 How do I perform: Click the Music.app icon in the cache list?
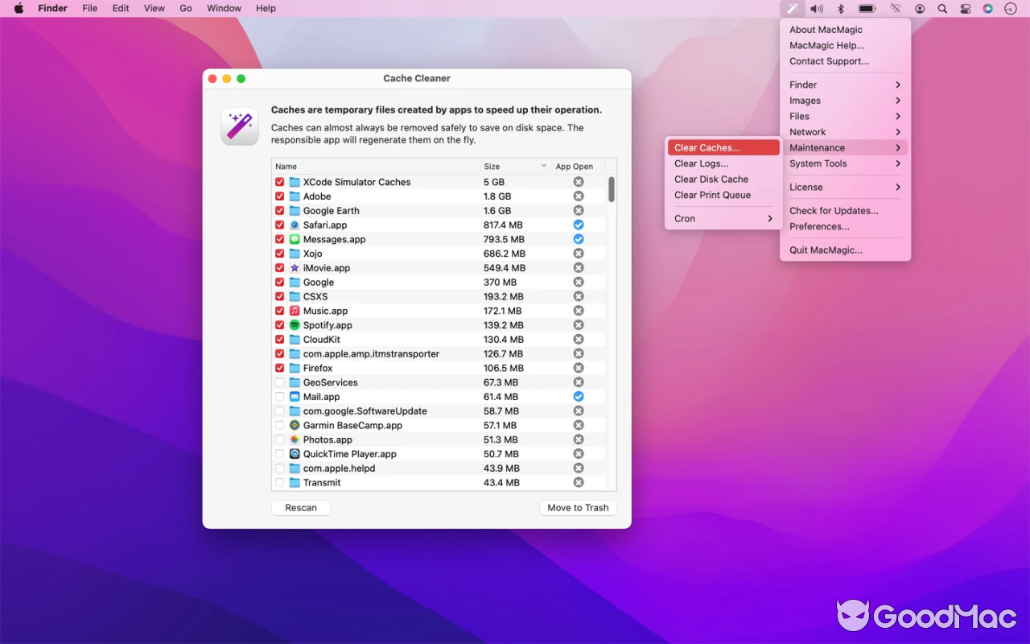293,311
